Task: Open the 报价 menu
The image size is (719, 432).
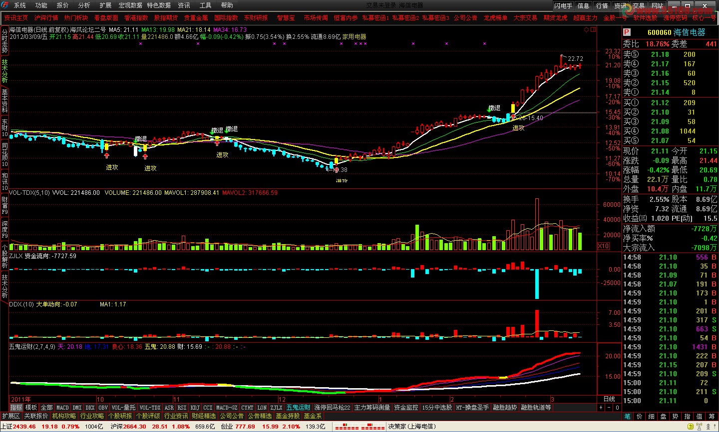Action: point(63,5)
